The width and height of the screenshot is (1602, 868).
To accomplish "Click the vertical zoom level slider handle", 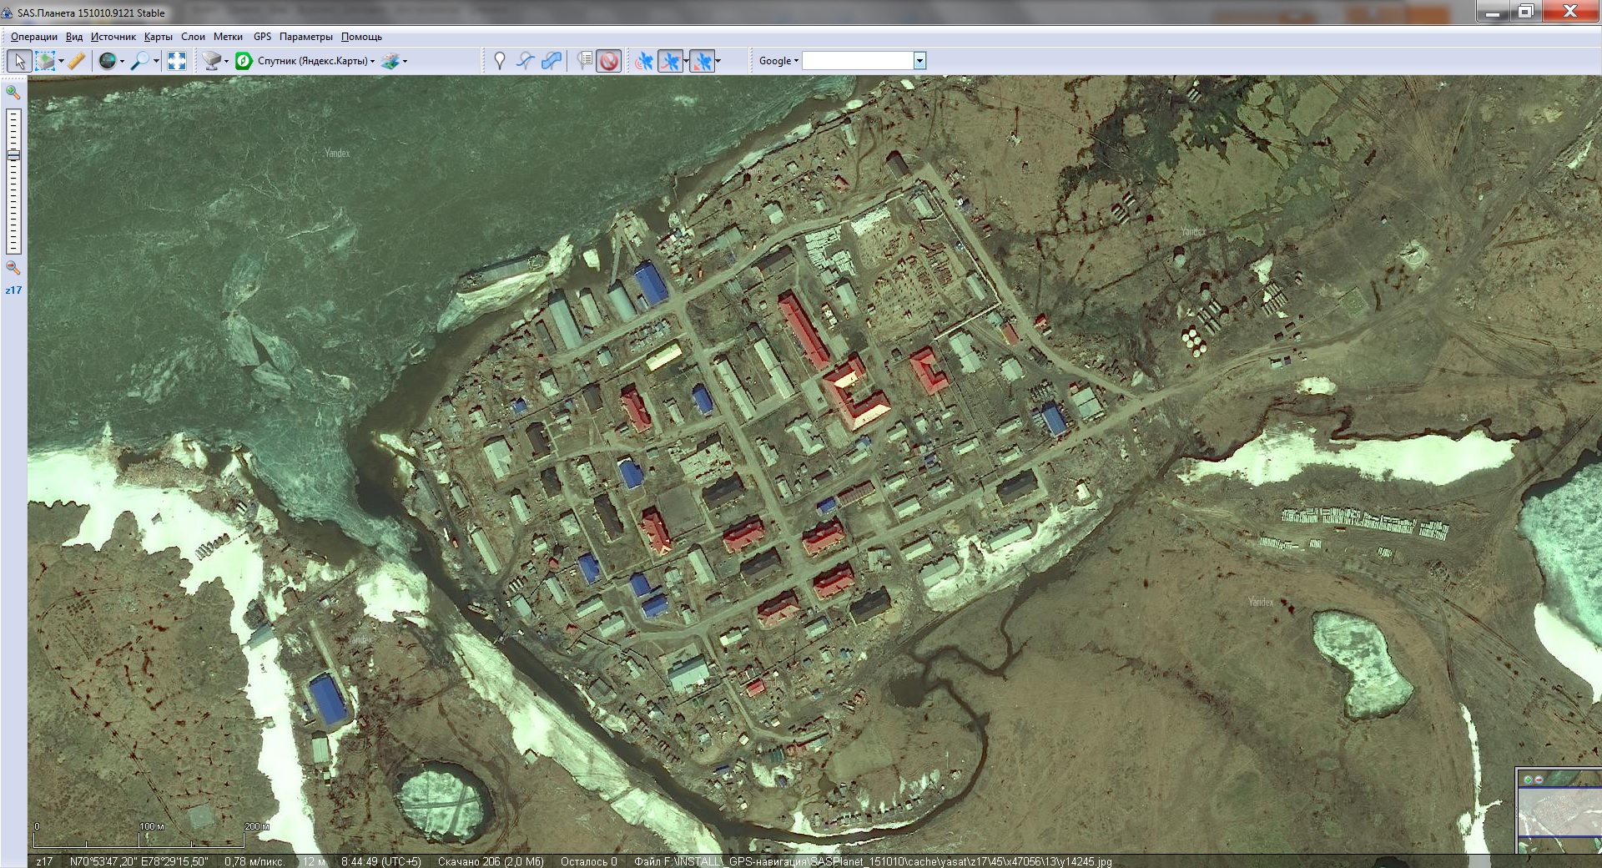I will click(13, 155).
